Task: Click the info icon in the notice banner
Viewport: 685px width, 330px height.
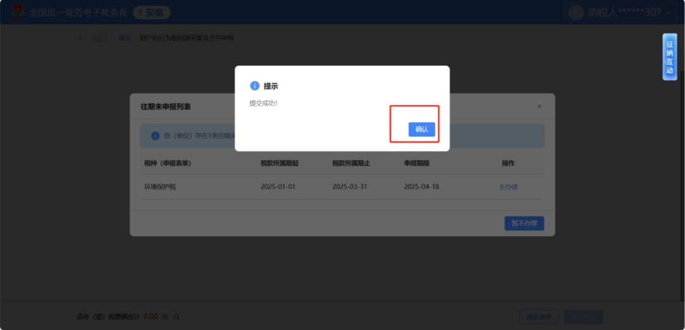Action: pos(155,136)
